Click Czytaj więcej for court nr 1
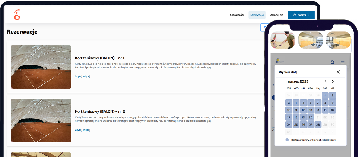Screen dimensions: 359x157 tap(83, 76)
